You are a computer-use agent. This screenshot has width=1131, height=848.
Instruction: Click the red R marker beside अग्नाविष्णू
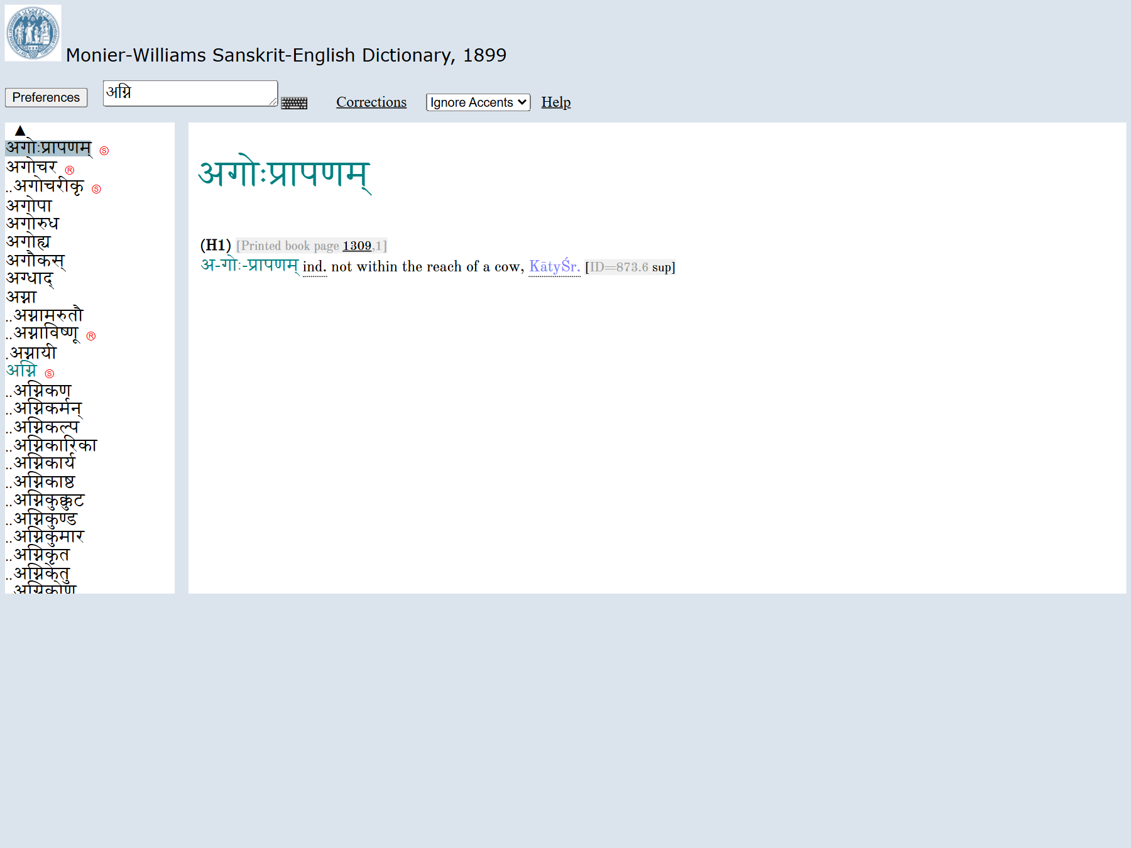point(91,336)
